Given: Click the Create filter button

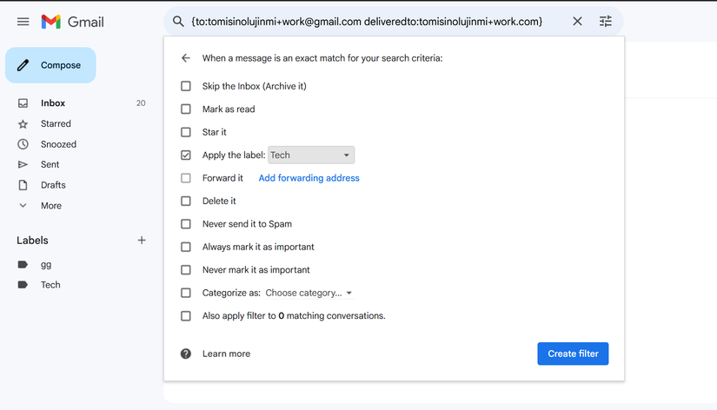Looking at the screenshot, I should tap(573, 354).
